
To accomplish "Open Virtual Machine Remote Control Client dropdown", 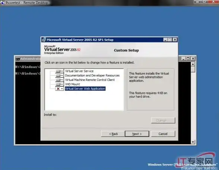I will 60,80.
